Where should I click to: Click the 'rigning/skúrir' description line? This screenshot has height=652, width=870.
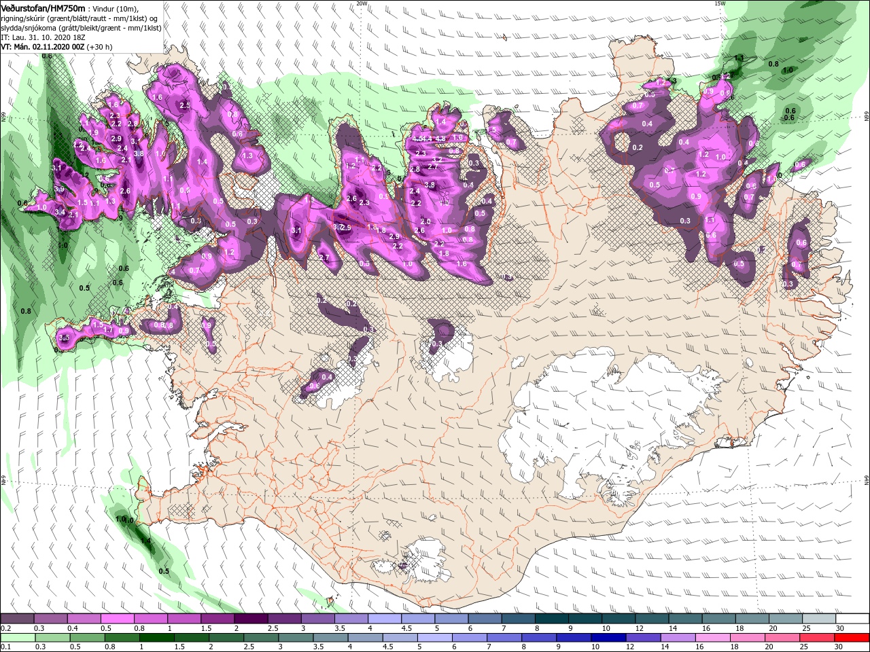[x=80, y=18]
